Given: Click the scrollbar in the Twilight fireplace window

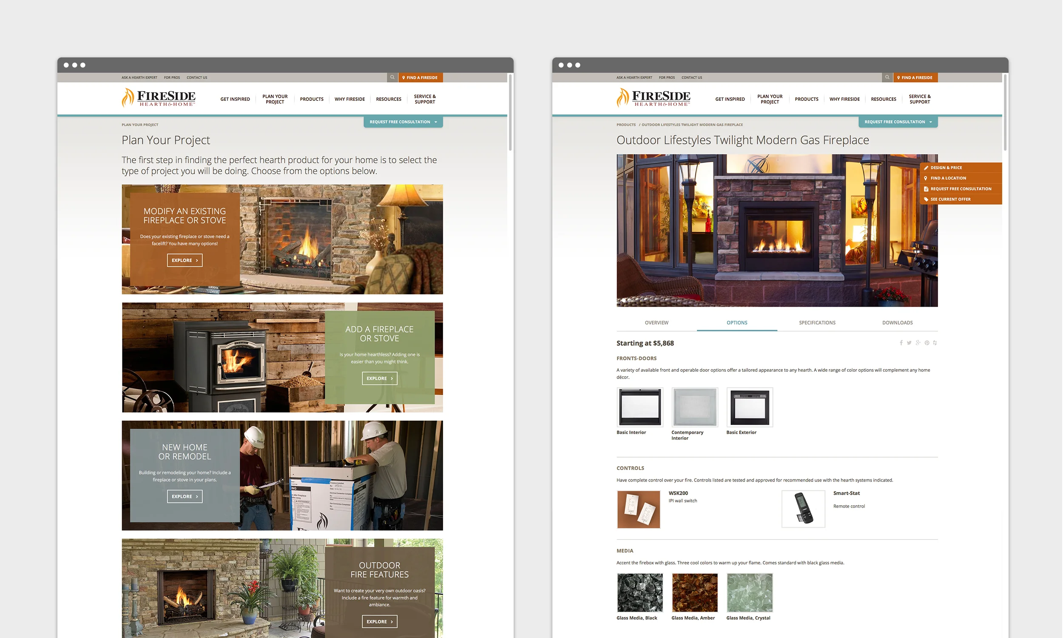Looking at the screenshot, I should click(x=1006, y=113).
